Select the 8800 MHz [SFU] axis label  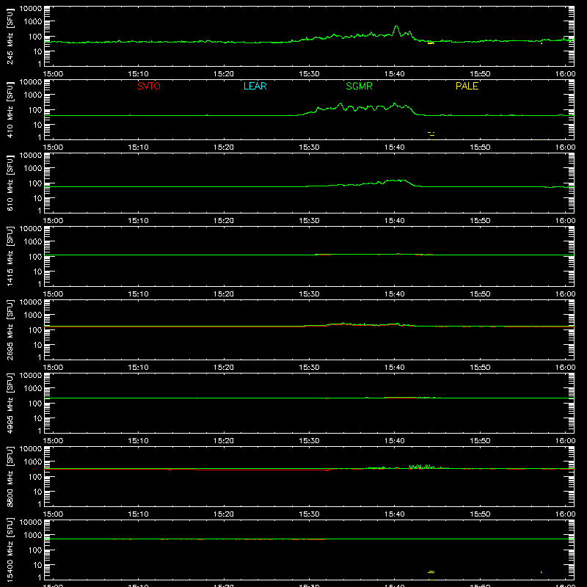click(10, 477)
